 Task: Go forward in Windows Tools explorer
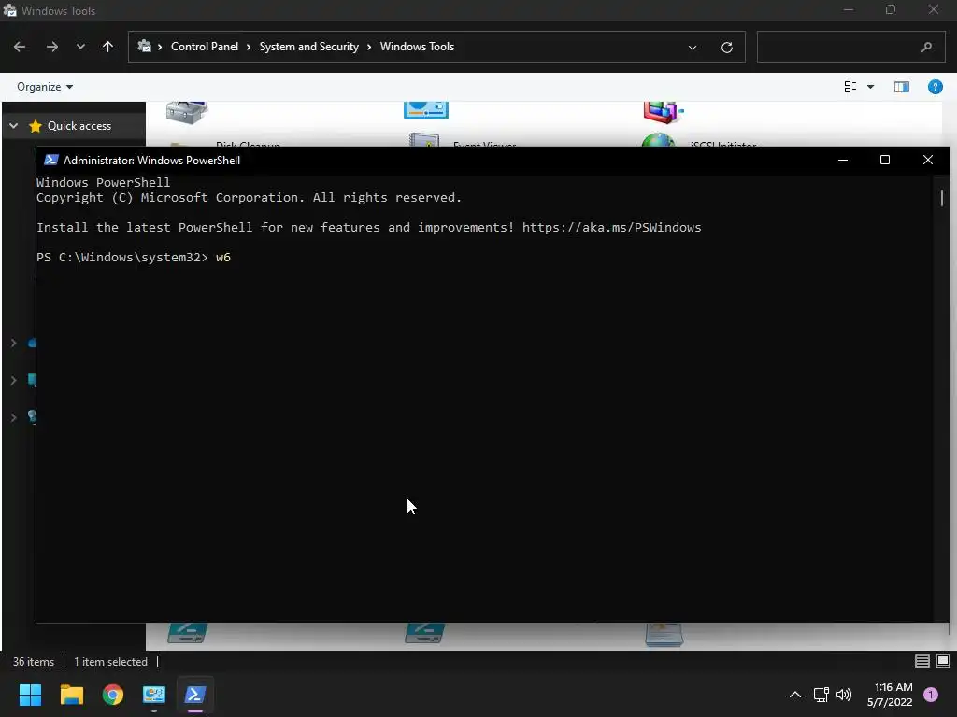coord(52,47)
